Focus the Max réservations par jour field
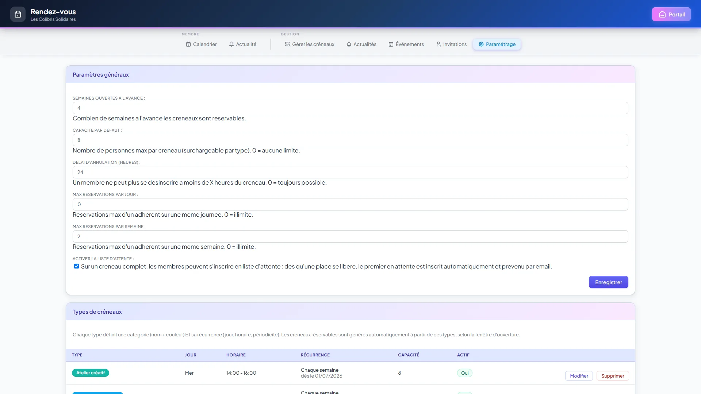 350,204
